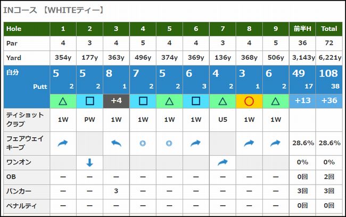Click the hole 2 PW club cell
Screen dimensions: 346x217
tap(89, 120)
